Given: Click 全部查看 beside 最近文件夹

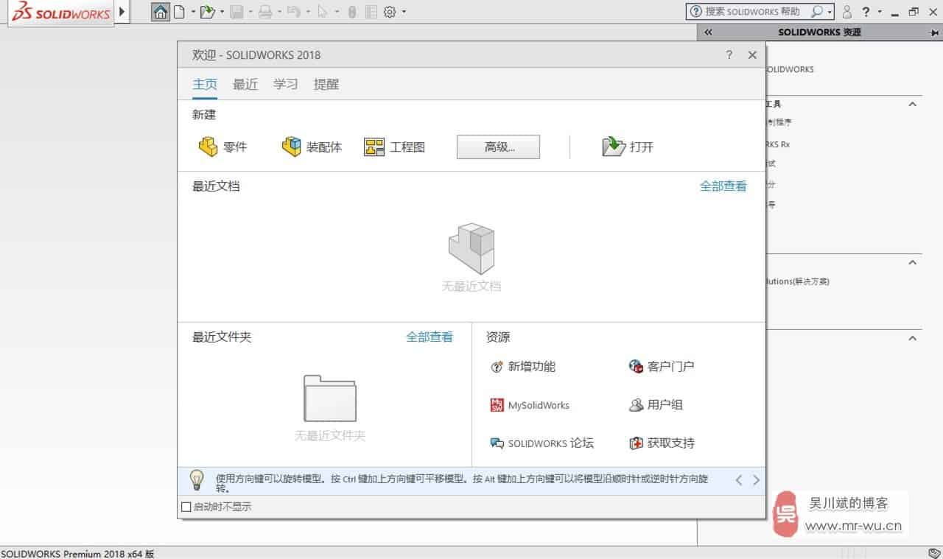Looking at the screenshot, I should 430,337.
